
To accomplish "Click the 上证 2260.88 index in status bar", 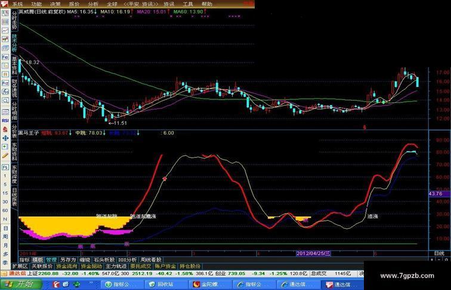I will 43,274.
